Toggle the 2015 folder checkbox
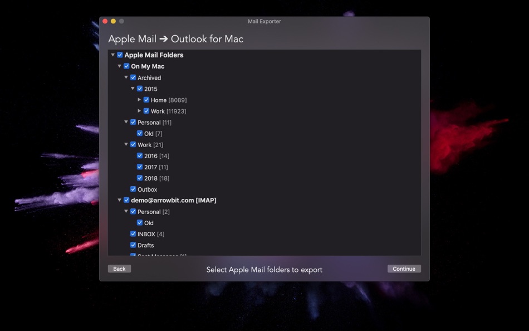 point(140,89)
